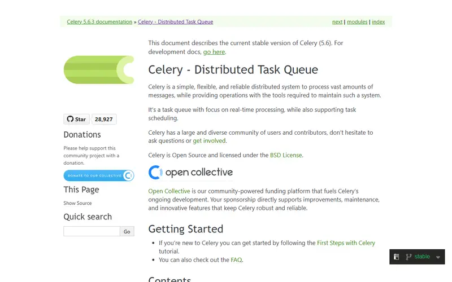Screen dimensions: 452x282
Task: Click the This Page sidebar heading
Action: point(81,190)
